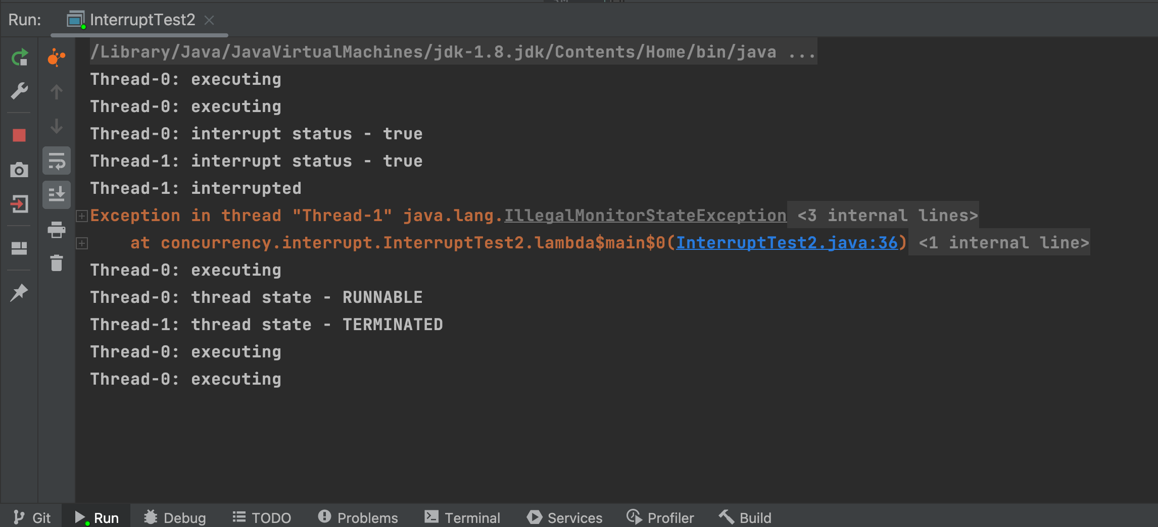
Task: Clear all console output with trash icon
Action: coord(57,263)
